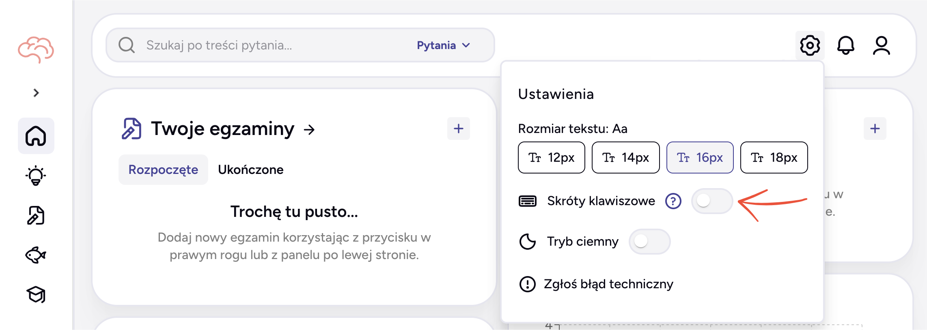Open the Home icon in sidebar

click(x=36, y=136)
